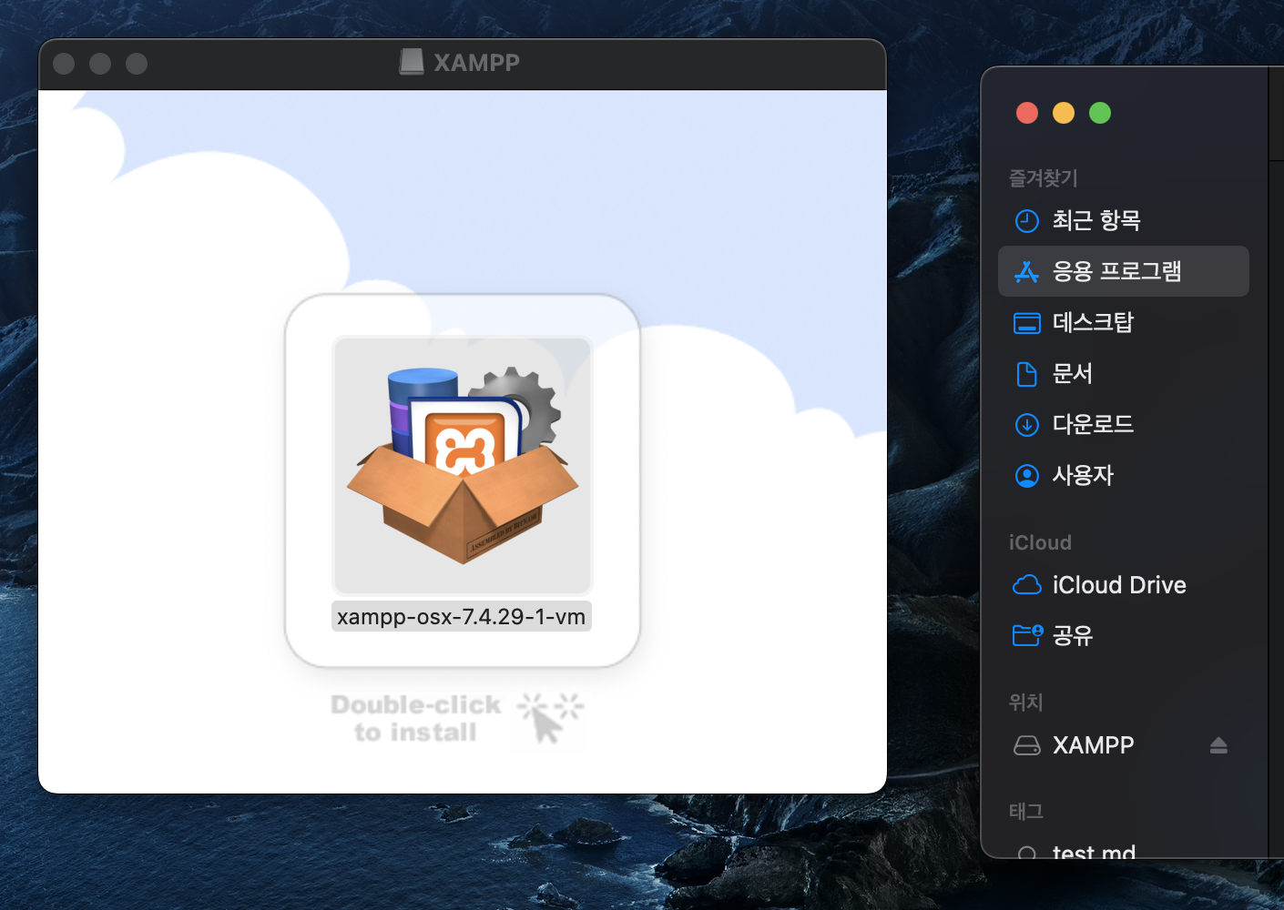Click the clock icon beside 최근 항목
This screenshot has height=910, width=1284.
point(1027,220)
